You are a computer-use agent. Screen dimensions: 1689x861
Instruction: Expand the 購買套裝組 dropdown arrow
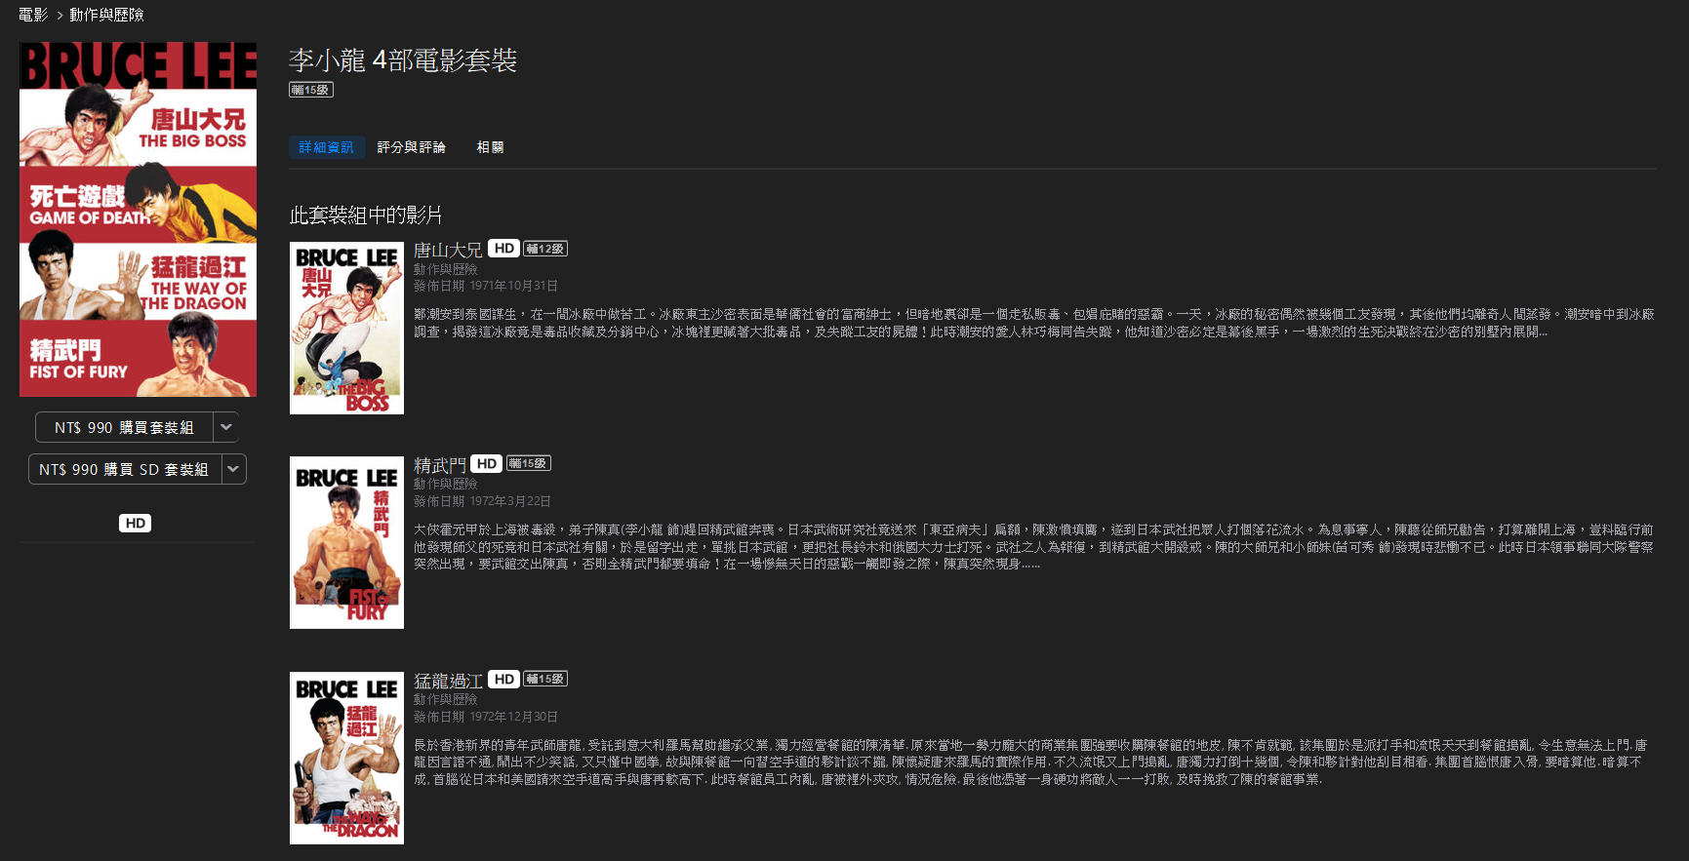pos(226,427)
